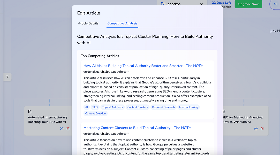Switch to the Article Details tab
Screen dimensions: 280x155
click(88, 23)
